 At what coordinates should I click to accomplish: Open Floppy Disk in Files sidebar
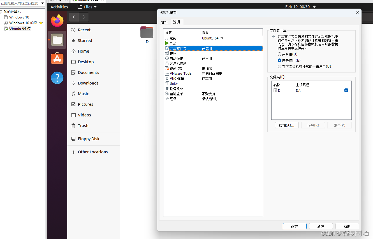click(94, 139)
